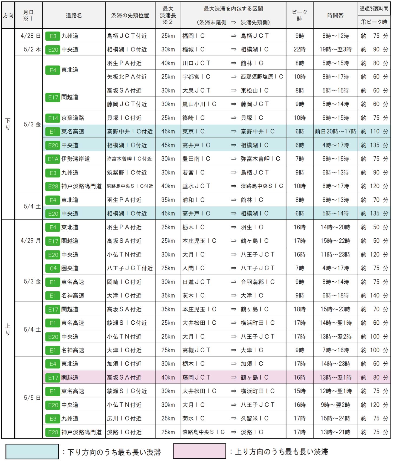Click the ピーク時 column header

click(300, 15)
